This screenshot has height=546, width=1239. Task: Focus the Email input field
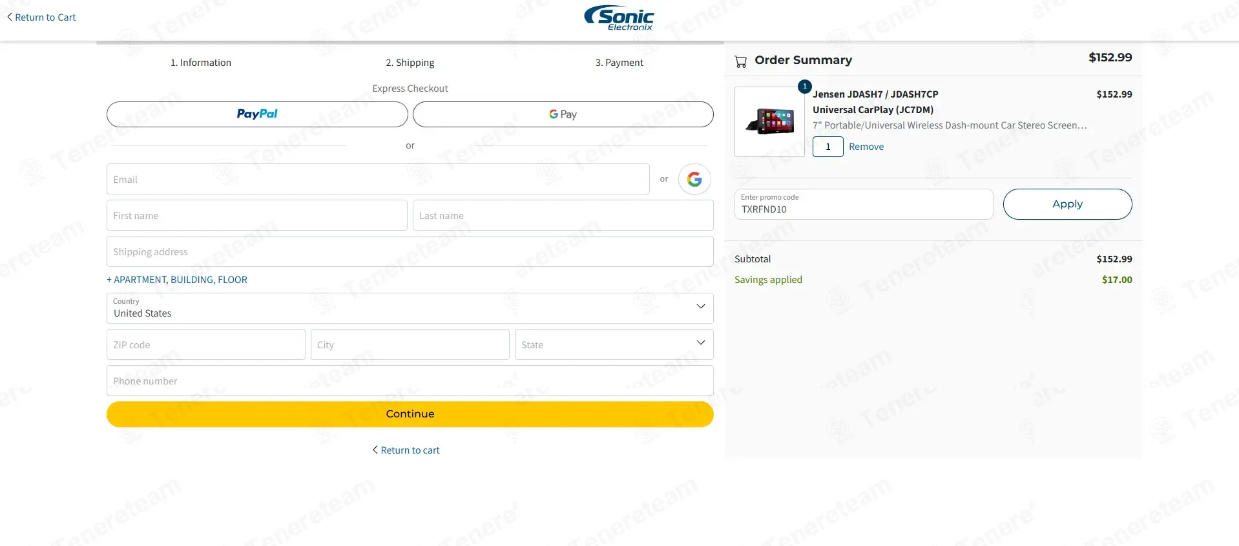pyautogui.click(x=378, y=179)
